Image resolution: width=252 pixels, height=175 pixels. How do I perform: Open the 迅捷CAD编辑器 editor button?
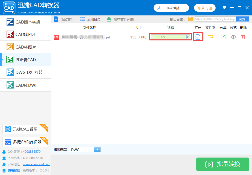coord(25,142)
